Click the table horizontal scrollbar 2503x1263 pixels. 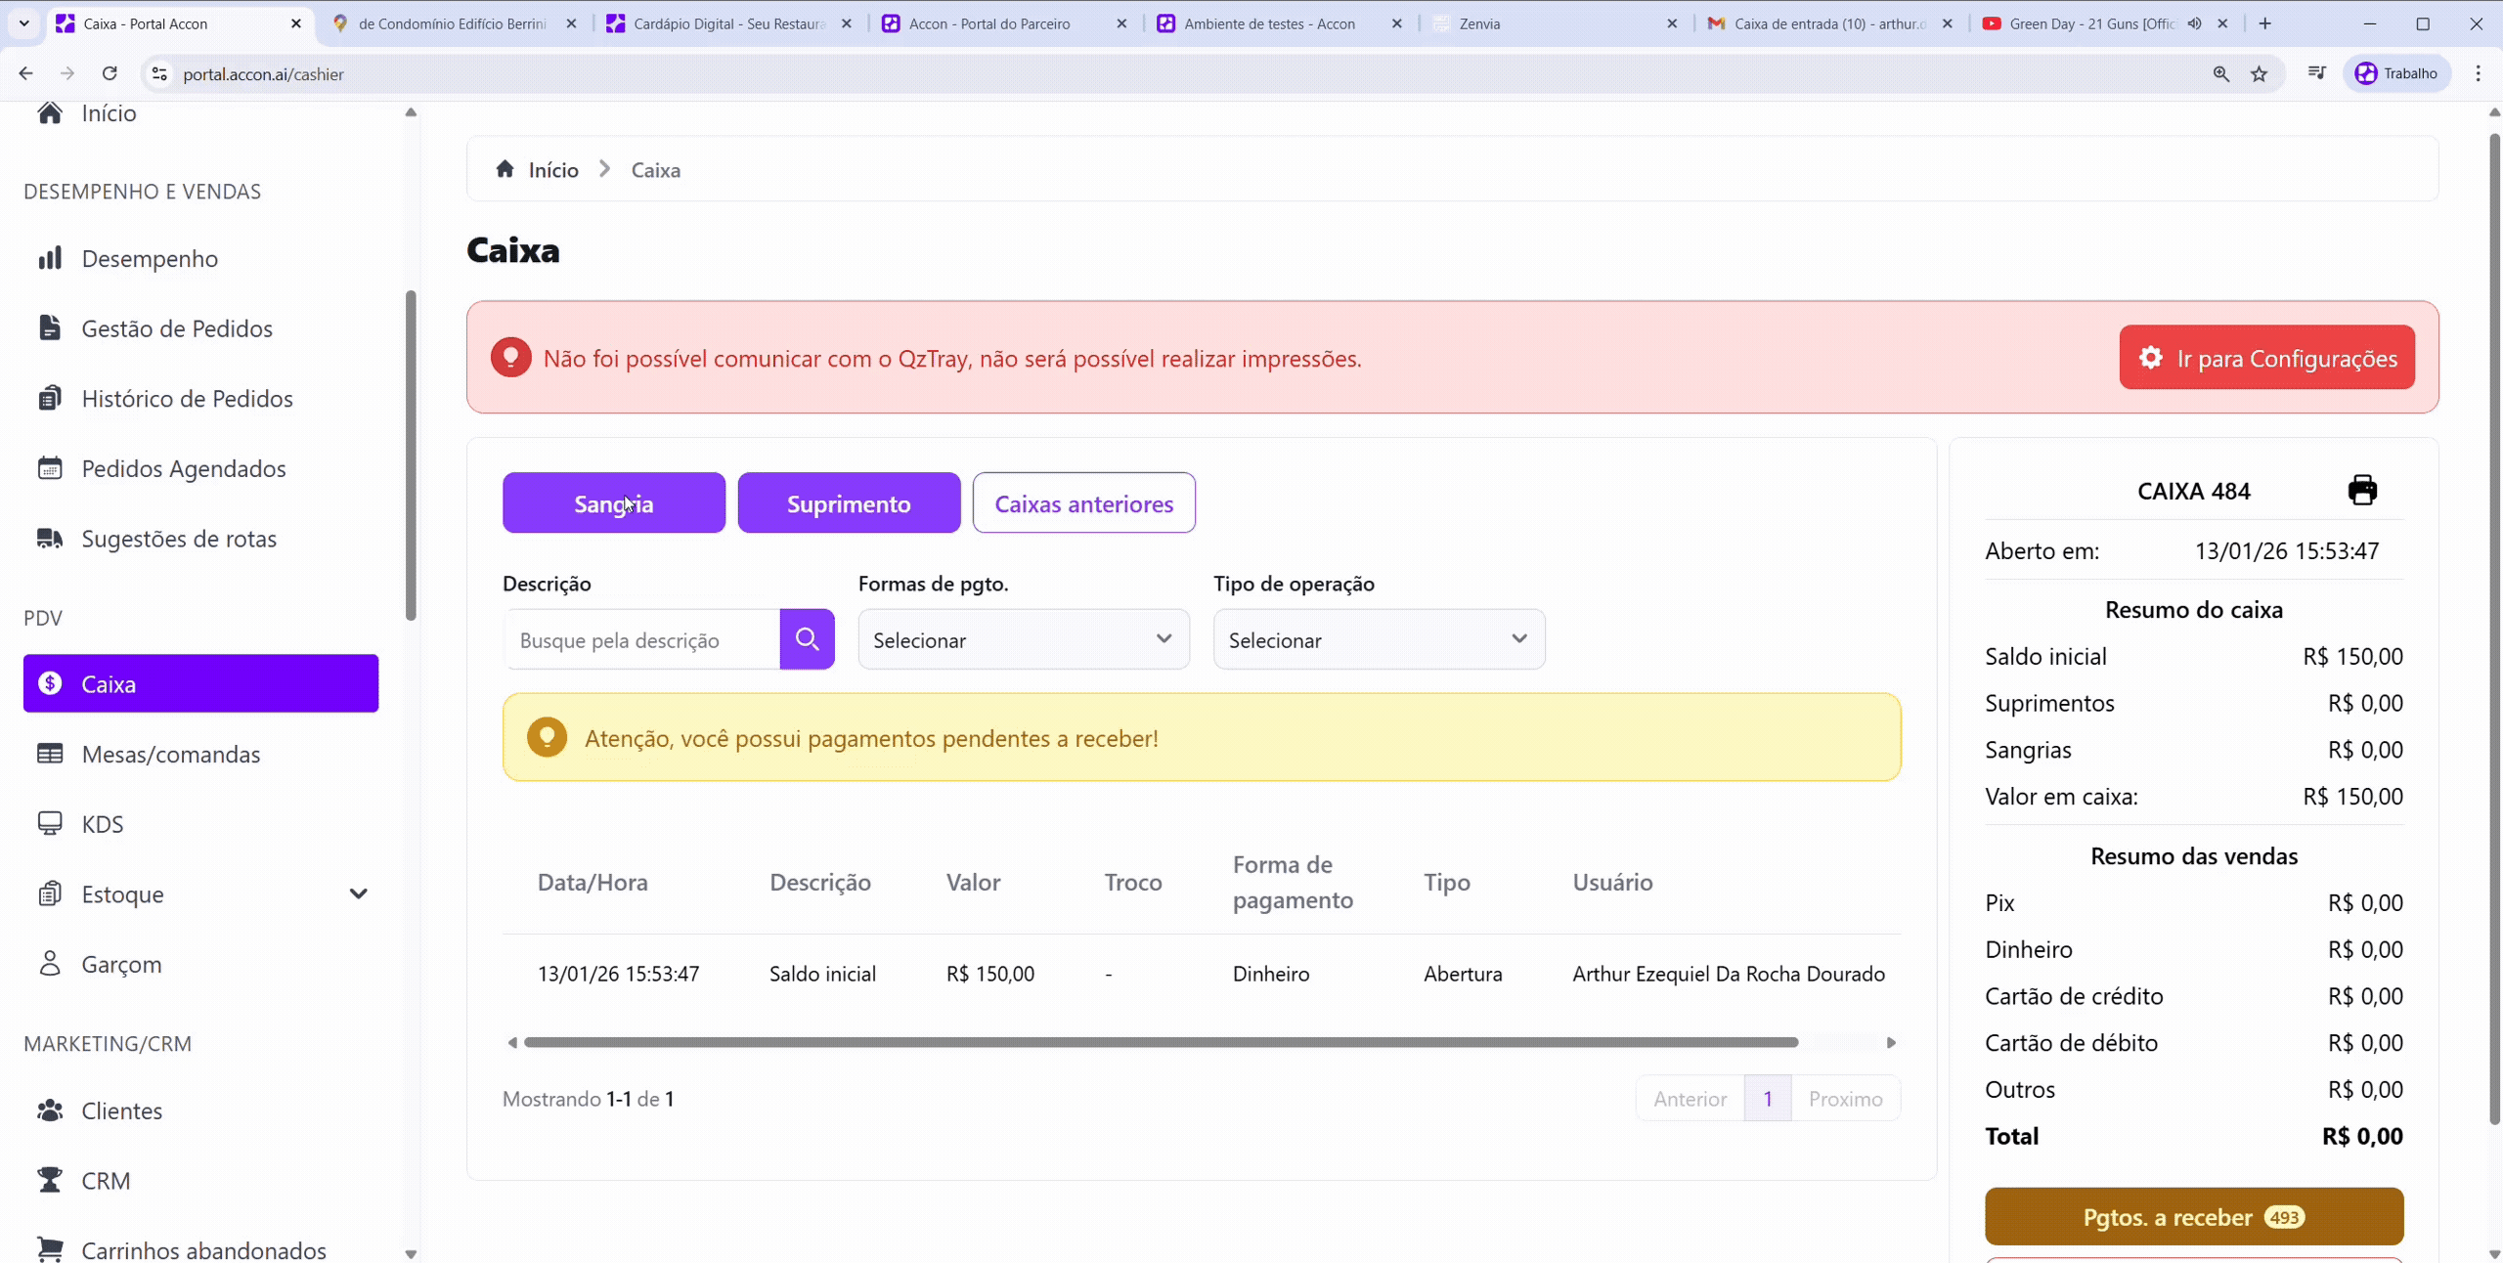(1160, 1042)
